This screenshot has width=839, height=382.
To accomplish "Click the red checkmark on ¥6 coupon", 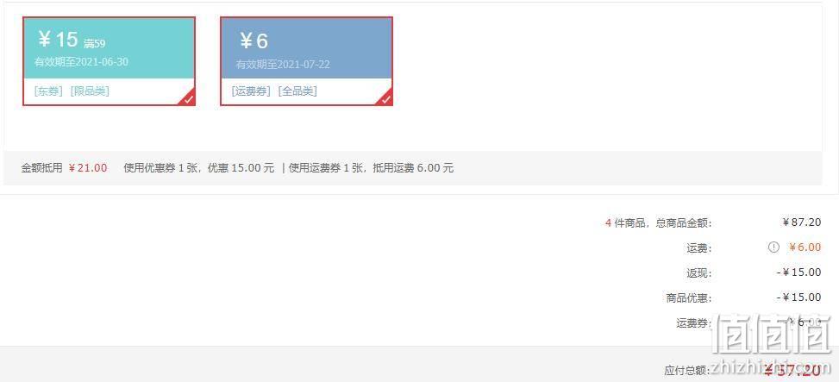I will pyautogui.click(x=386, y=99).
